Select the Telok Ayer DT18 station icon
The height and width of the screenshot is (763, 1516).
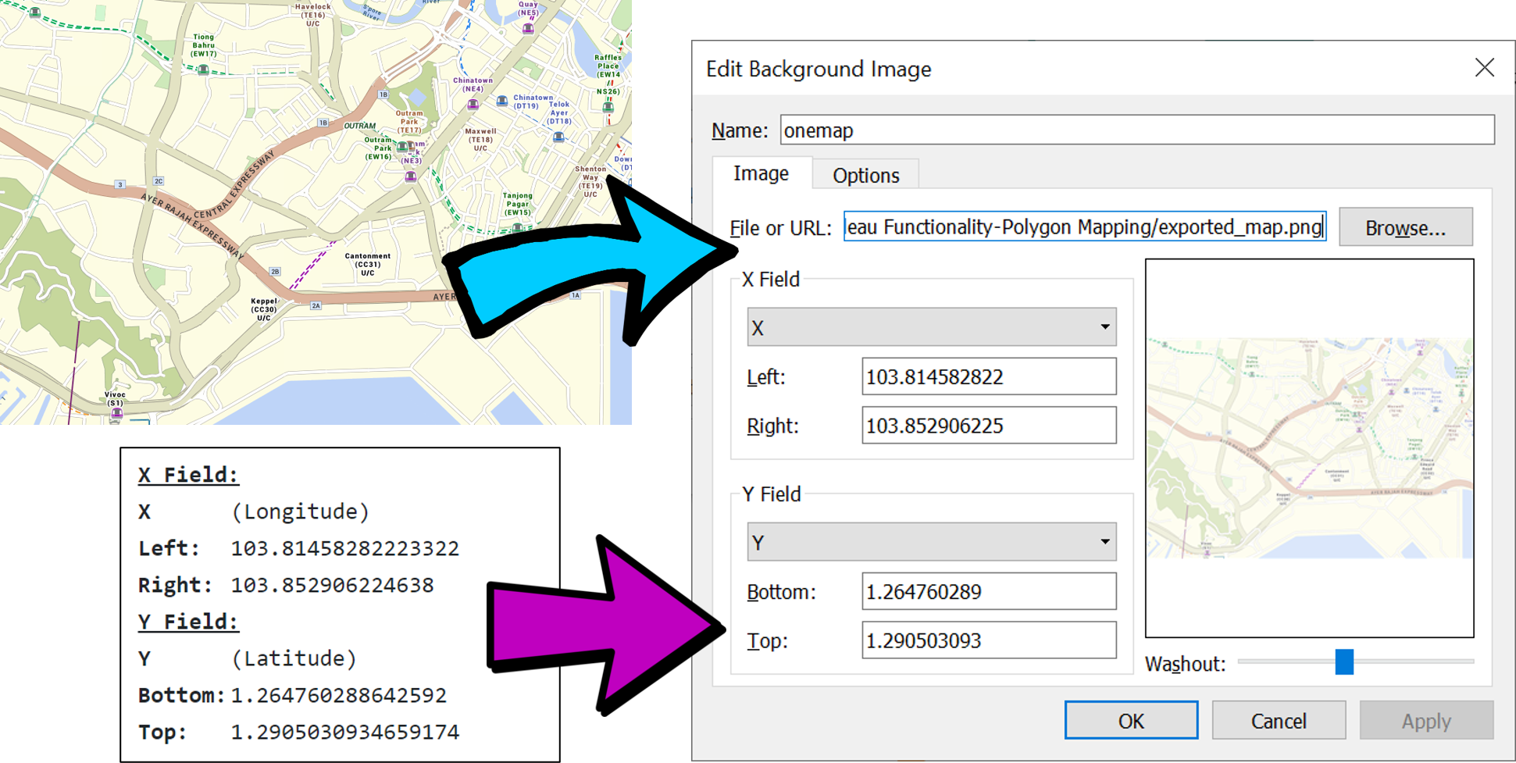tap(558, 137)
